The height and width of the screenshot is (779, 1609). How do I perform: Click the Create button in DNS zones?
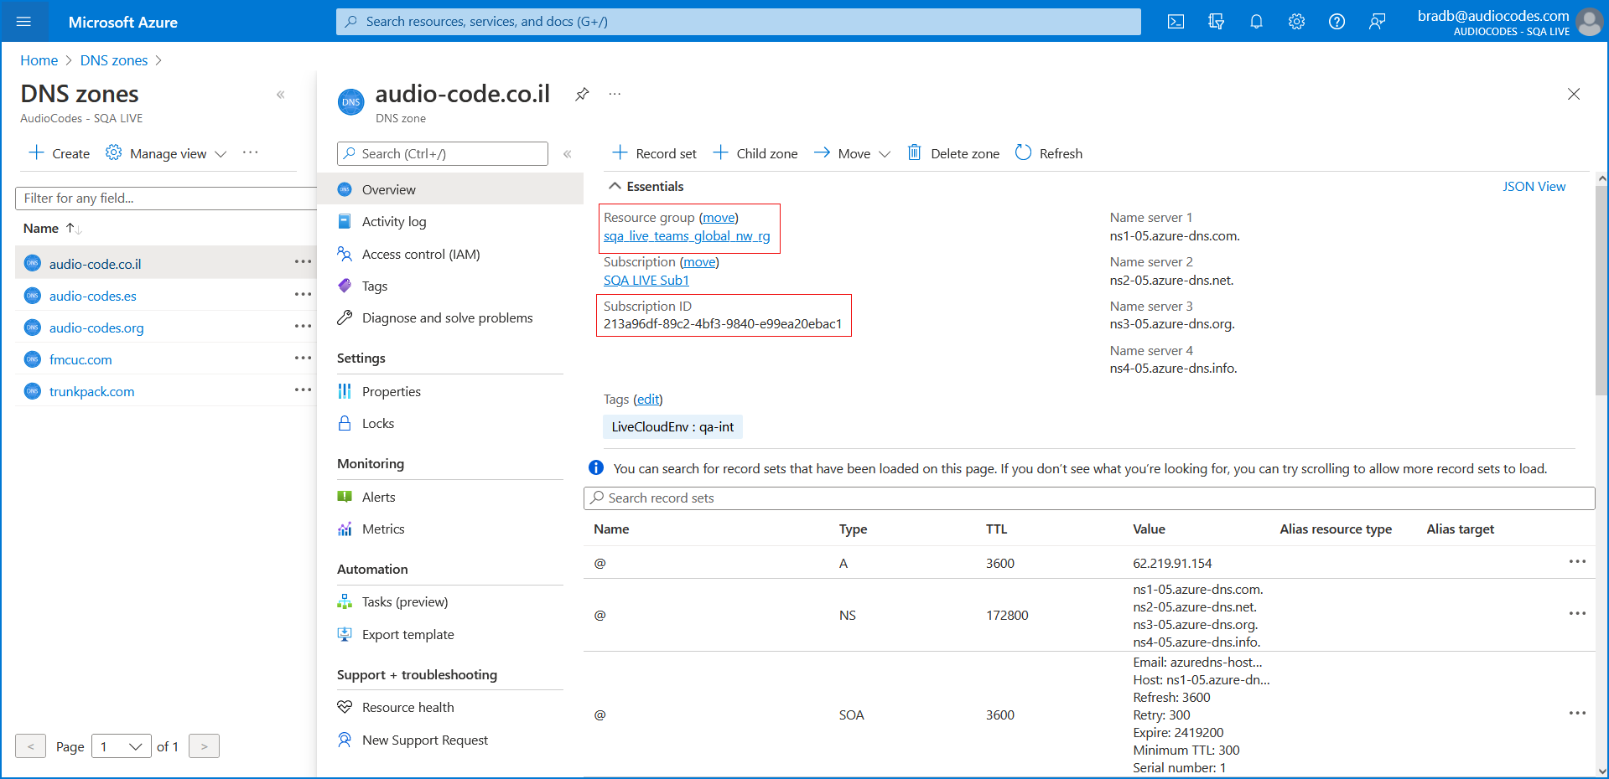point(60,153)
